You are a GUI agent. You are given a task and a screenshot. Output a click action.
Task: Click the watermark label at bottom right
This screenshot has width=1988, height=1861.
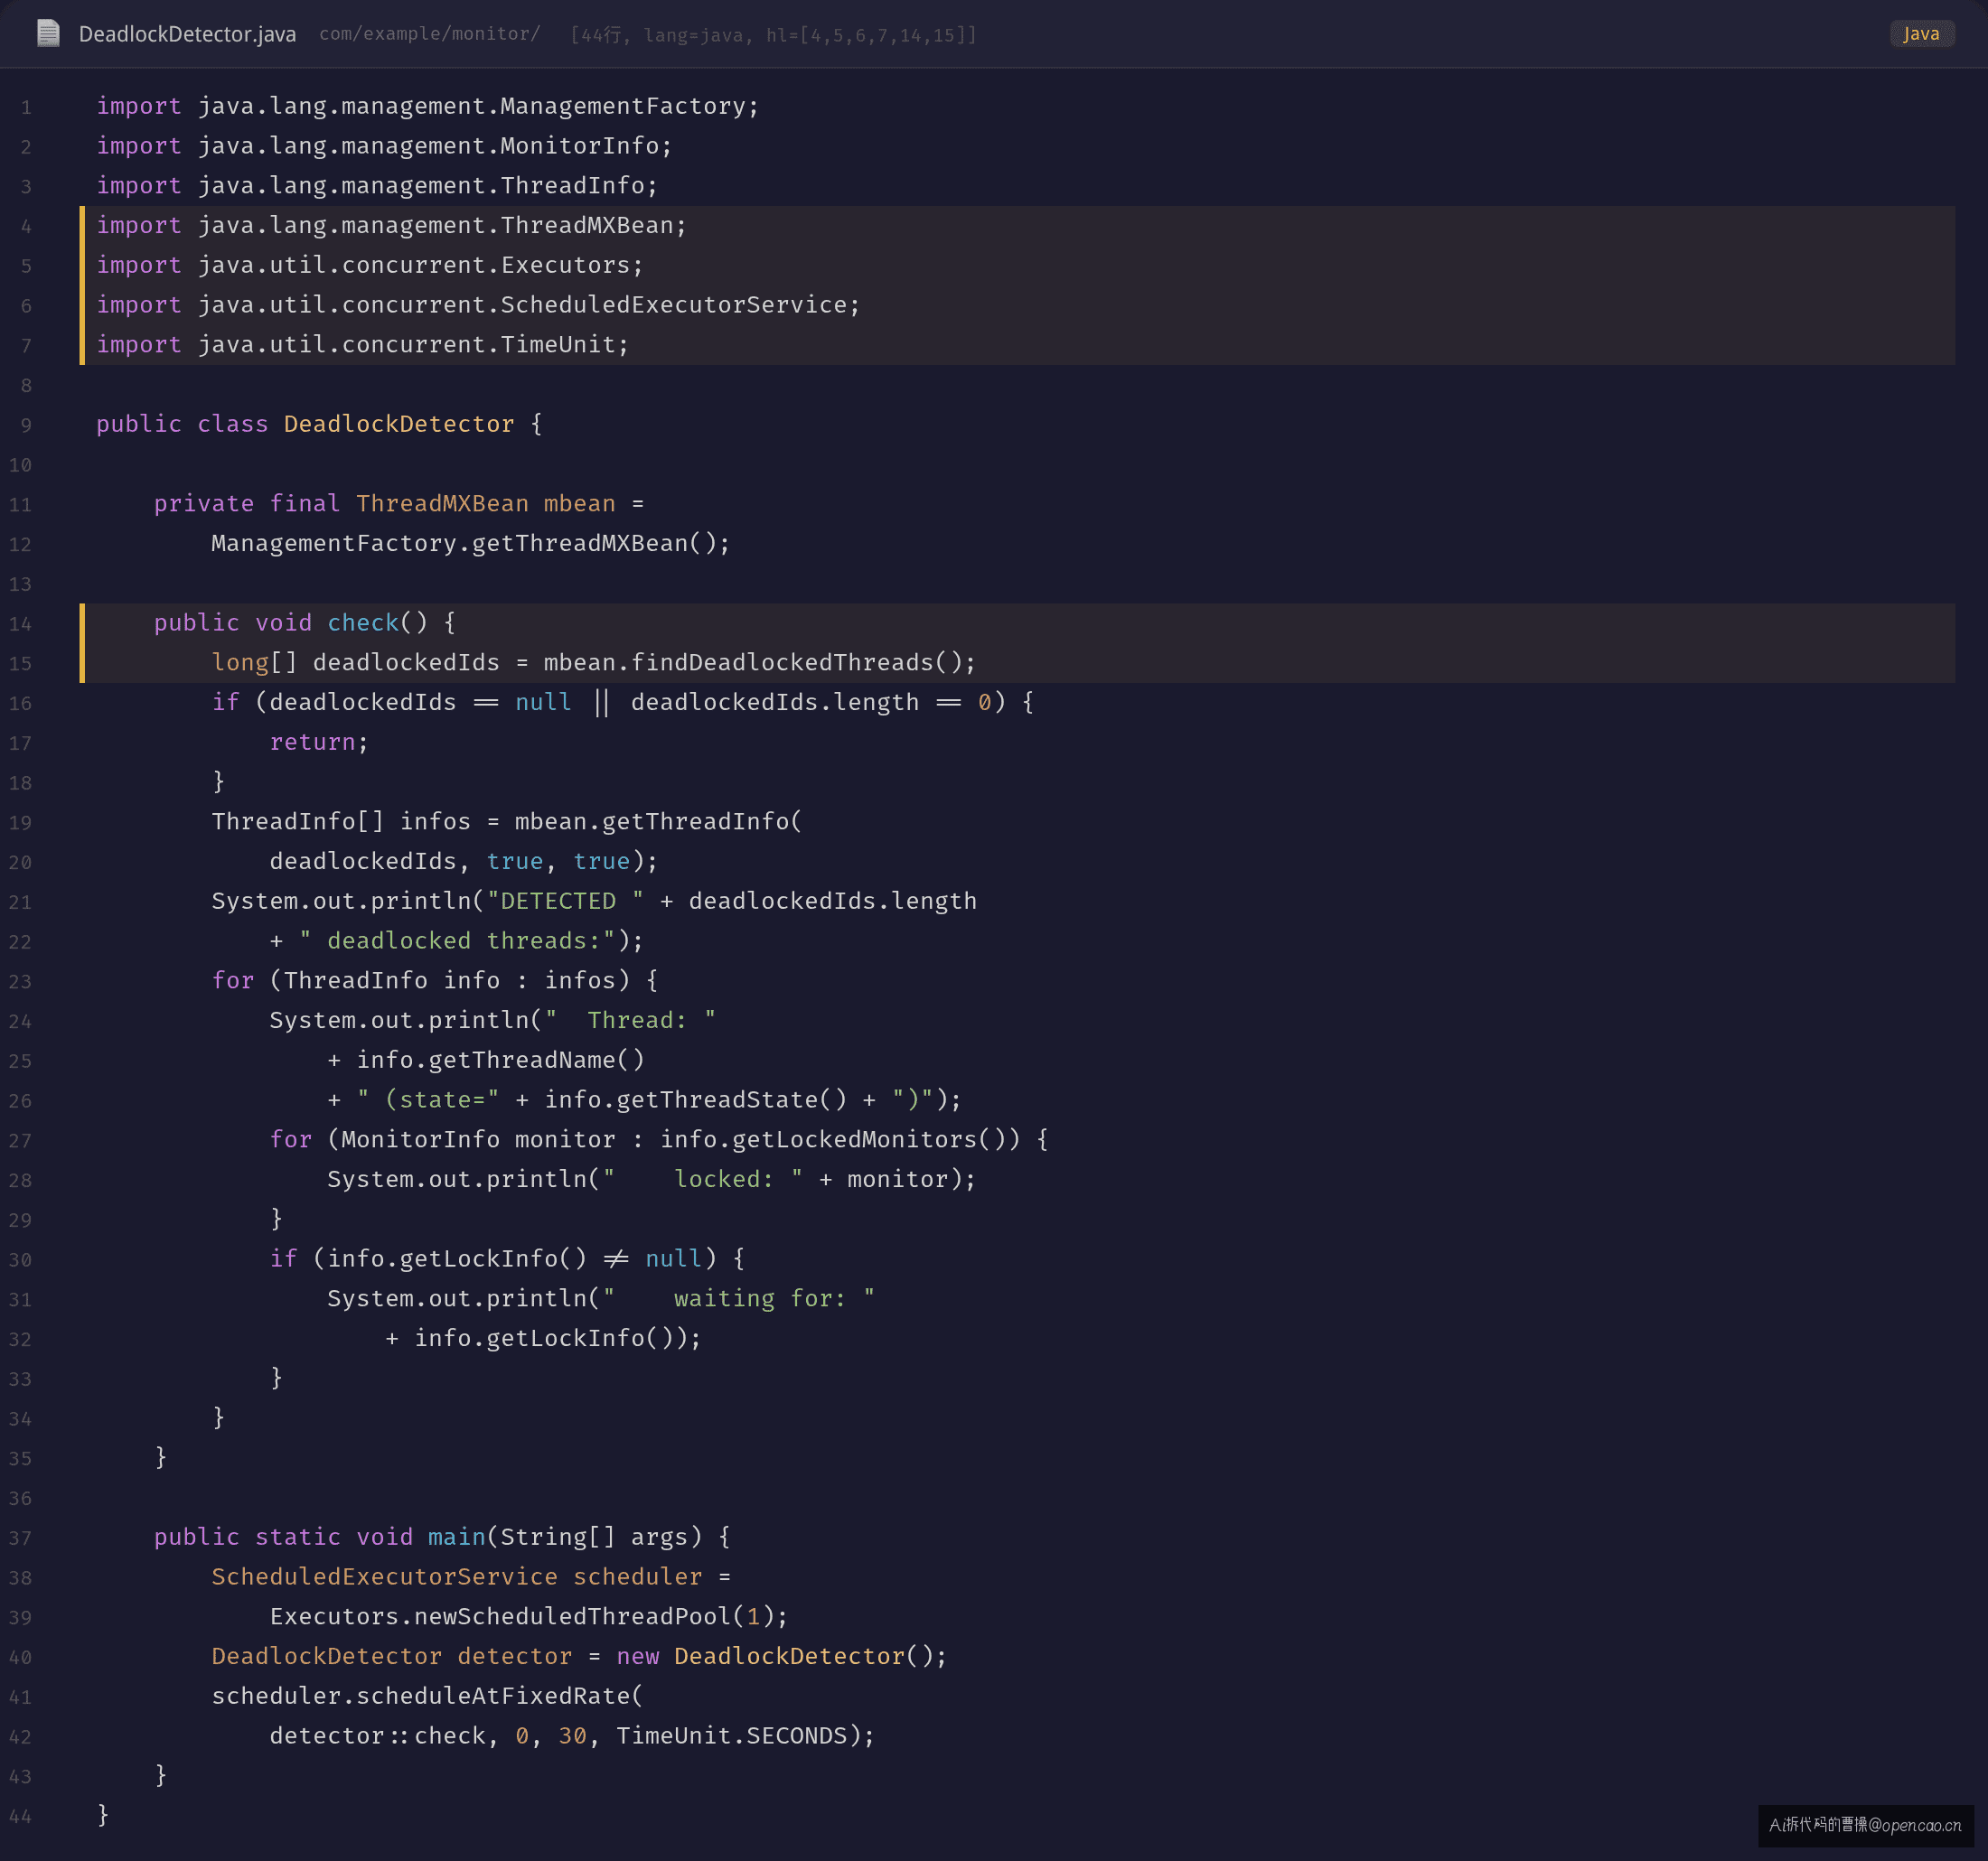click(1865, 1825)
